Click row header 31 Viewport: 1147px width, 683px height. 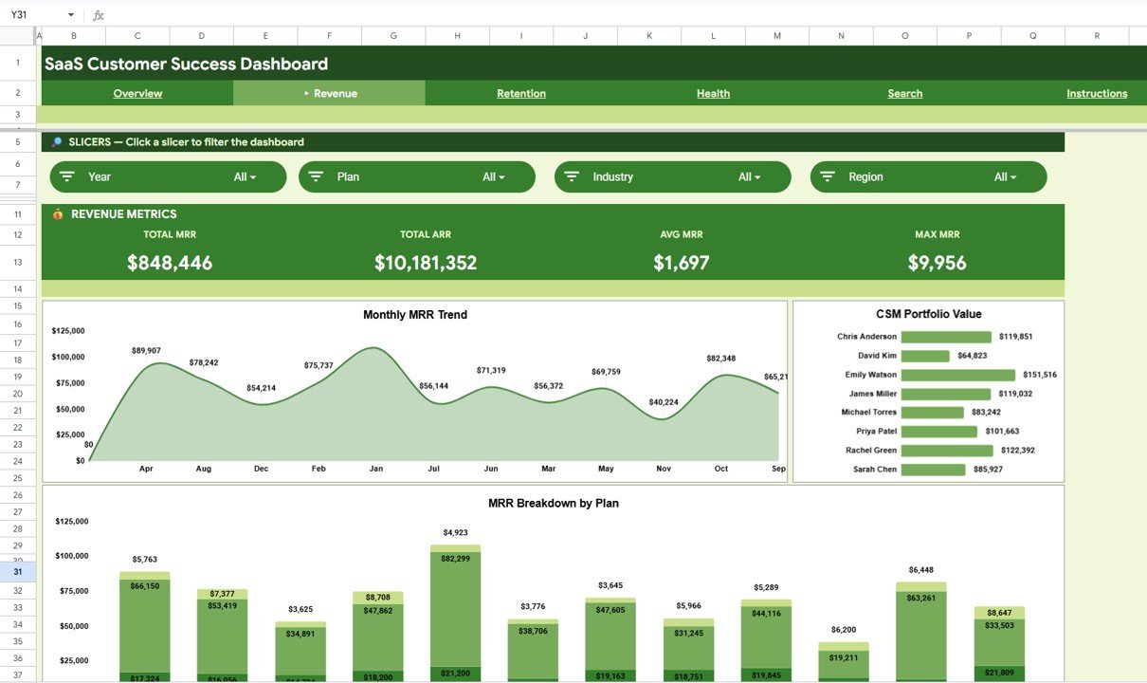pos(17,573)
